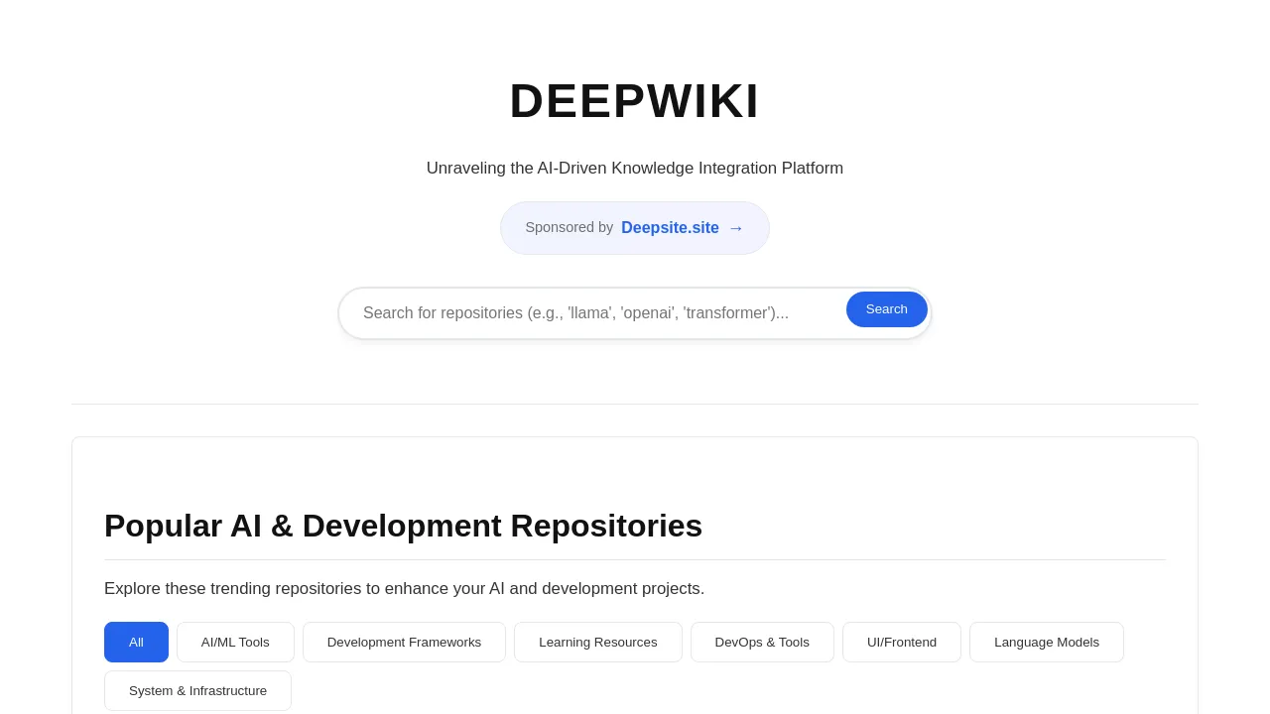Select the All filter tab
1270x714 pixels.
point(136,642)
